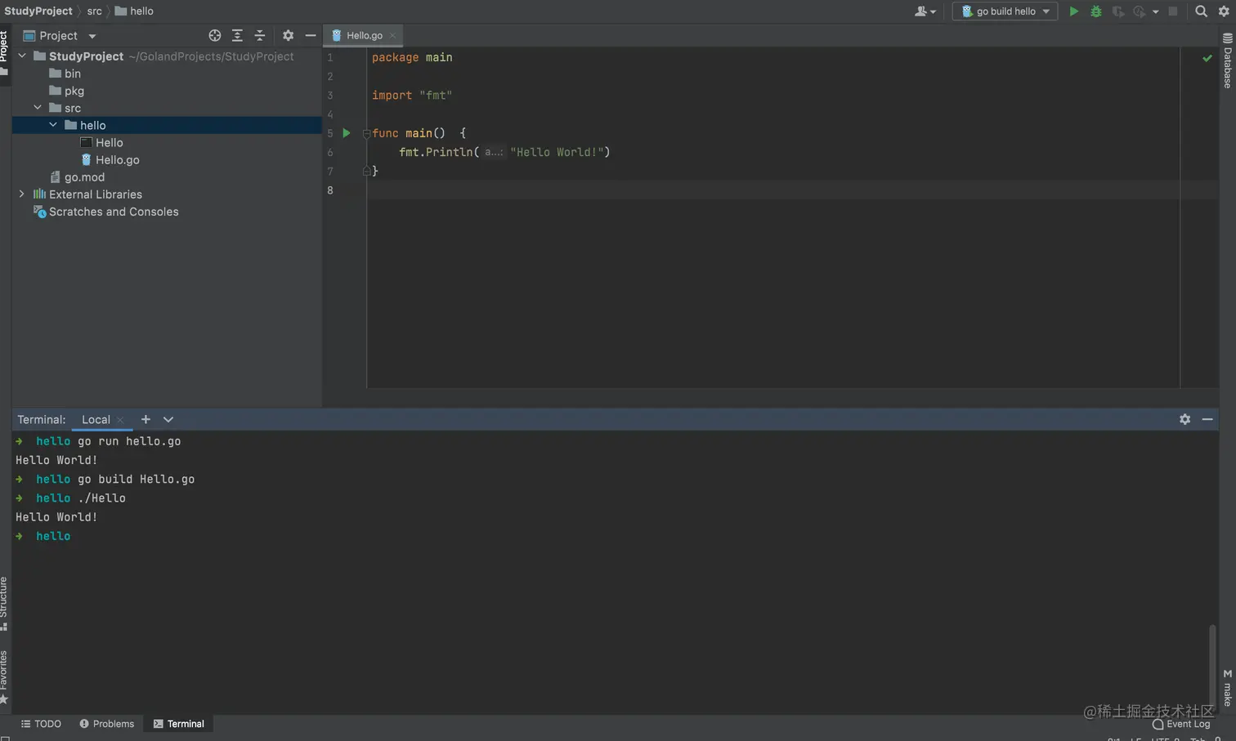Open dropdown arrow next to profiler icon
Viewport: 1236px width, 741px height.
[1155, 12]
